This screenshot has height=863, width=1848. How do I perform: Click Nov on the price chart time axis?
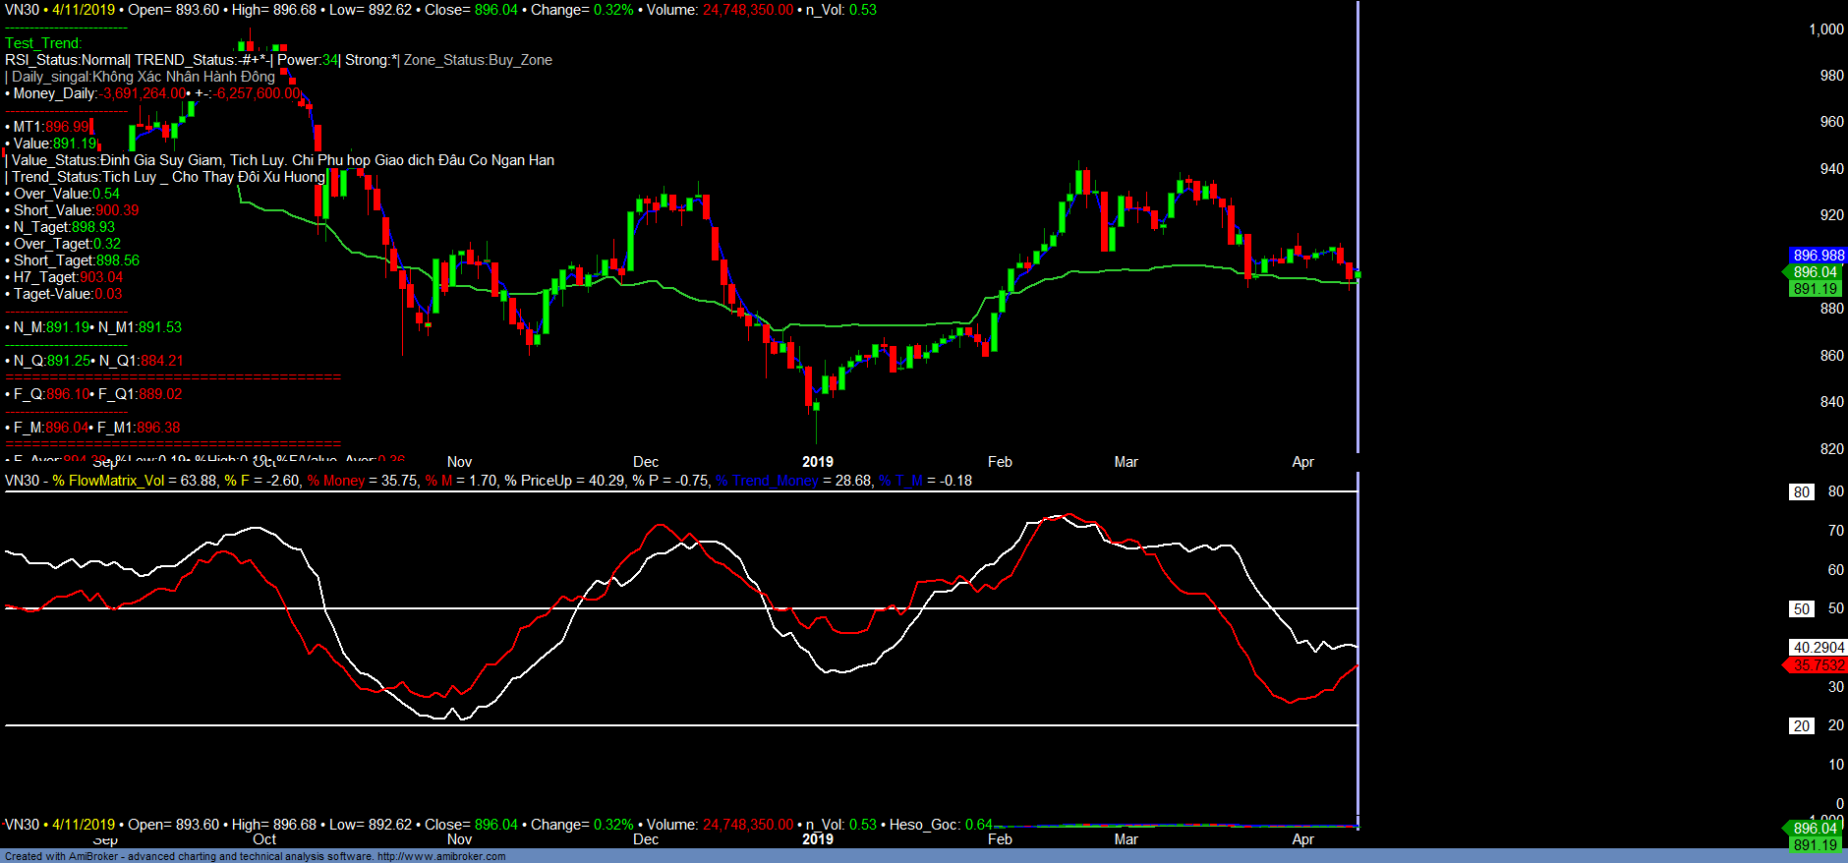(x=459, y=462)
